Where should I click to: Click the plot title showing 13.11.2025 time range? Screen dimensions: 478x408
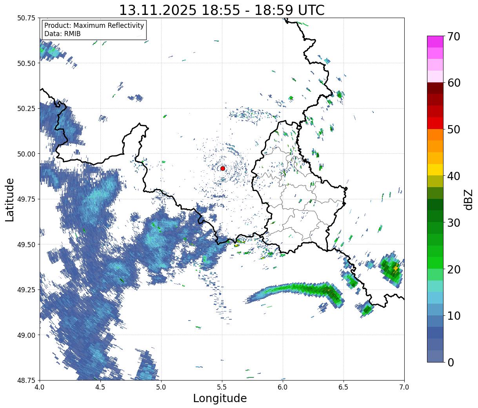222,10
